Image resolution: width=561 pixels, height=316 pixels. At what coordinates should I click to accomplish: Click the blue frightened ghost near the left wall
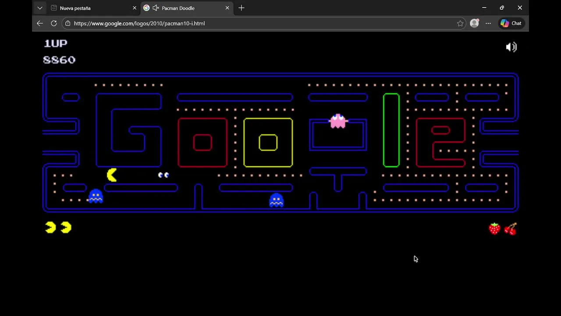tap(96, 196)
